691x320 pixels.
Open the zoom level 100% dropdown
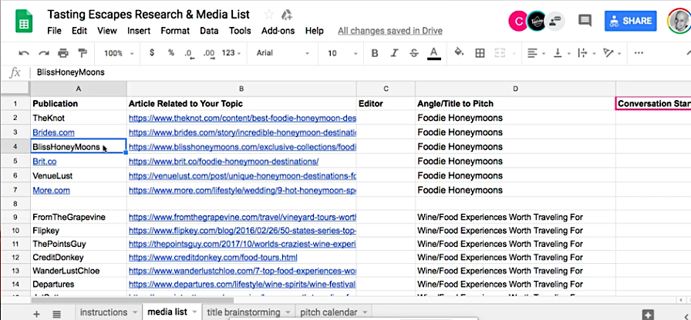(118, 53)
